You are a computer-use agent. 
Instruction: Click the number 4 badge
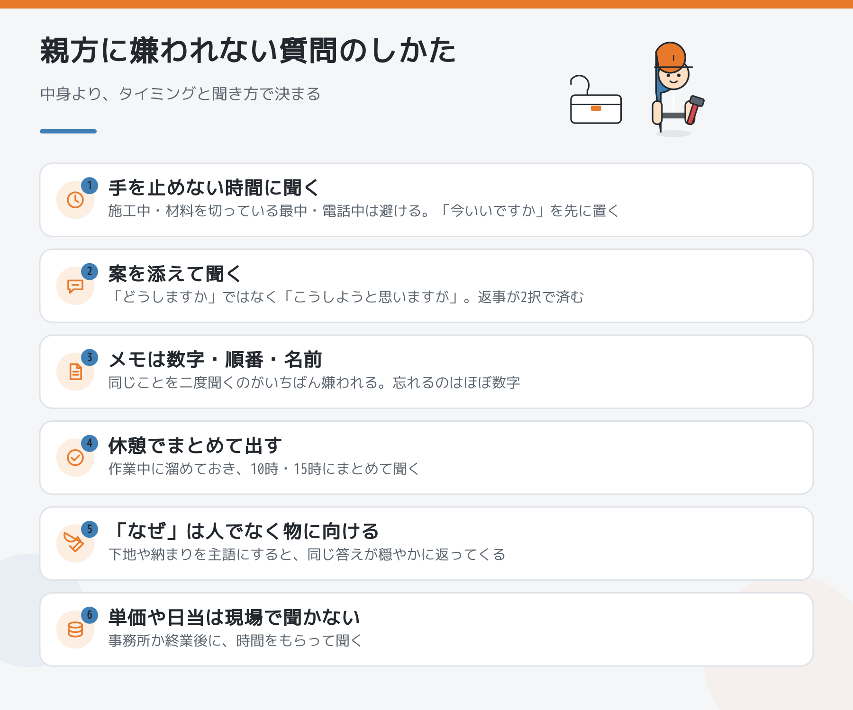(x=90, y=444)
